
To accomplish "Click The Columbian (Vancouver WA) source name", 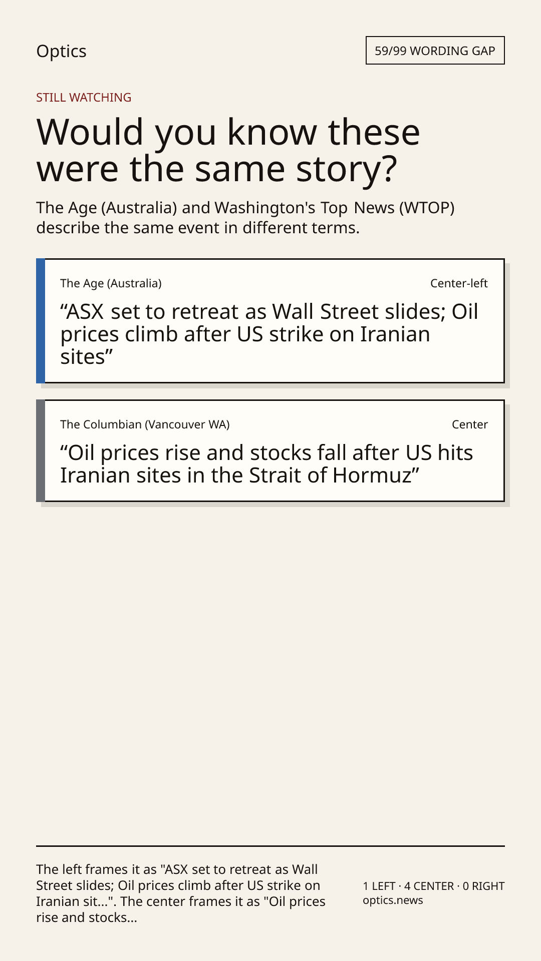I will pos(145,424).
